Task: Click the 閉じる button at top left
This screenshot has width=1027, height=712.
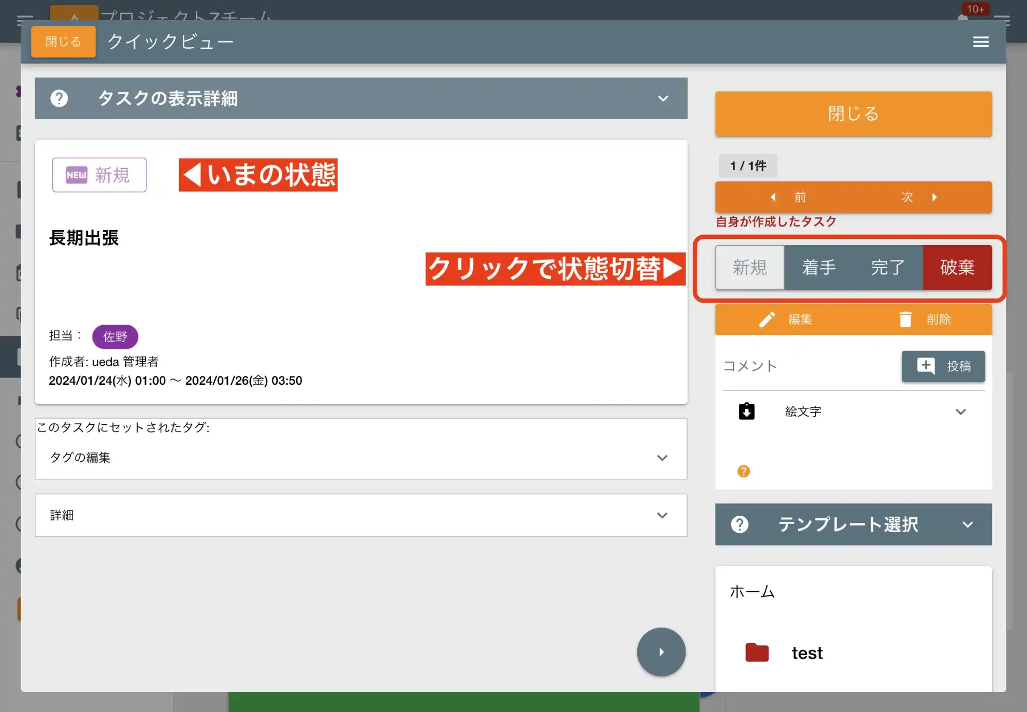Action: tap(63, 42)
